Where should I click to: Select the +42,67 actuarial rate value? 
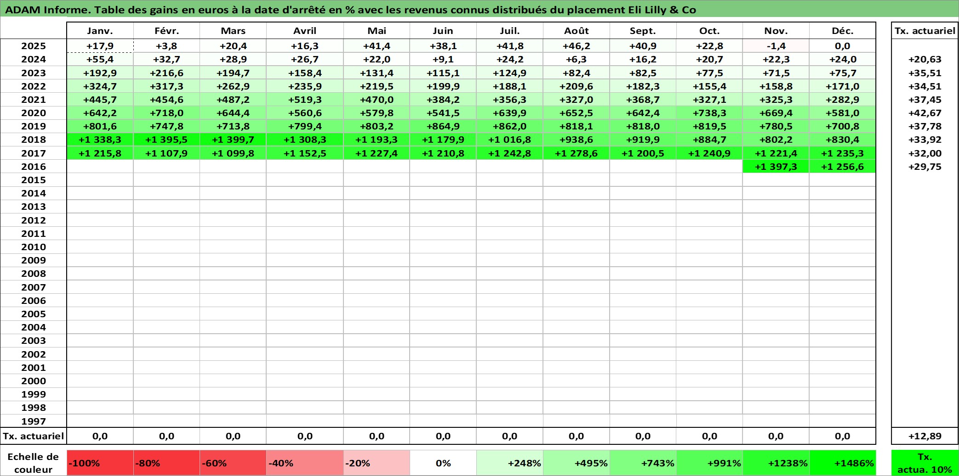pos(925,113)
